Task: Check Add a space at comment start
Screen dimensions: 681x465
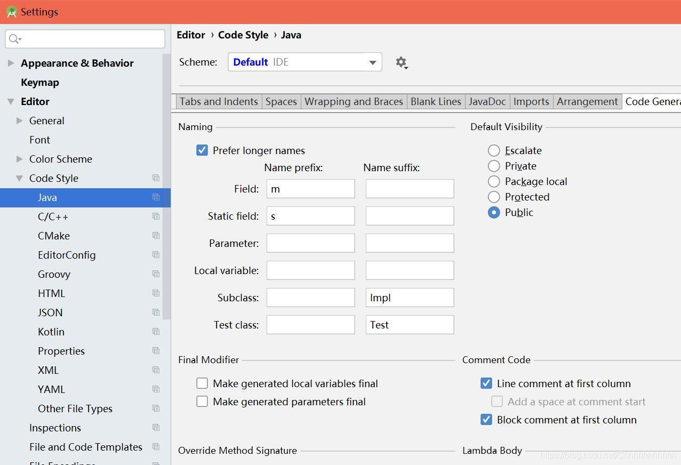Action: click(497, 402)
